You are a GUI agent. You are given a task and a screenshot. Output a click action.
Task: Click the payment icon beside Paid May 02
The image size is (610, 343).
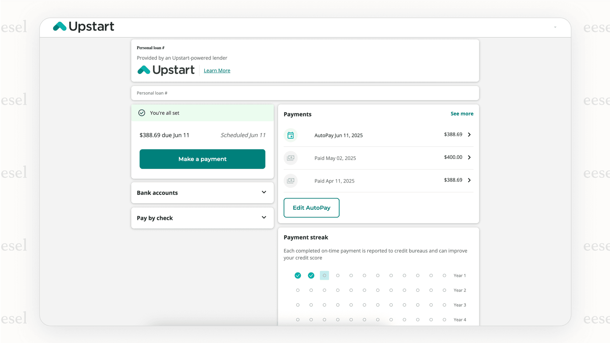tap(290, 158)
